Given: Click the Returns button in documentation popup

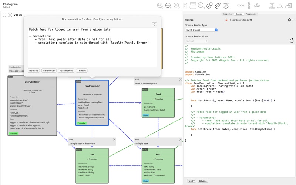Looking at the screenshot, I should pos(34,71).
